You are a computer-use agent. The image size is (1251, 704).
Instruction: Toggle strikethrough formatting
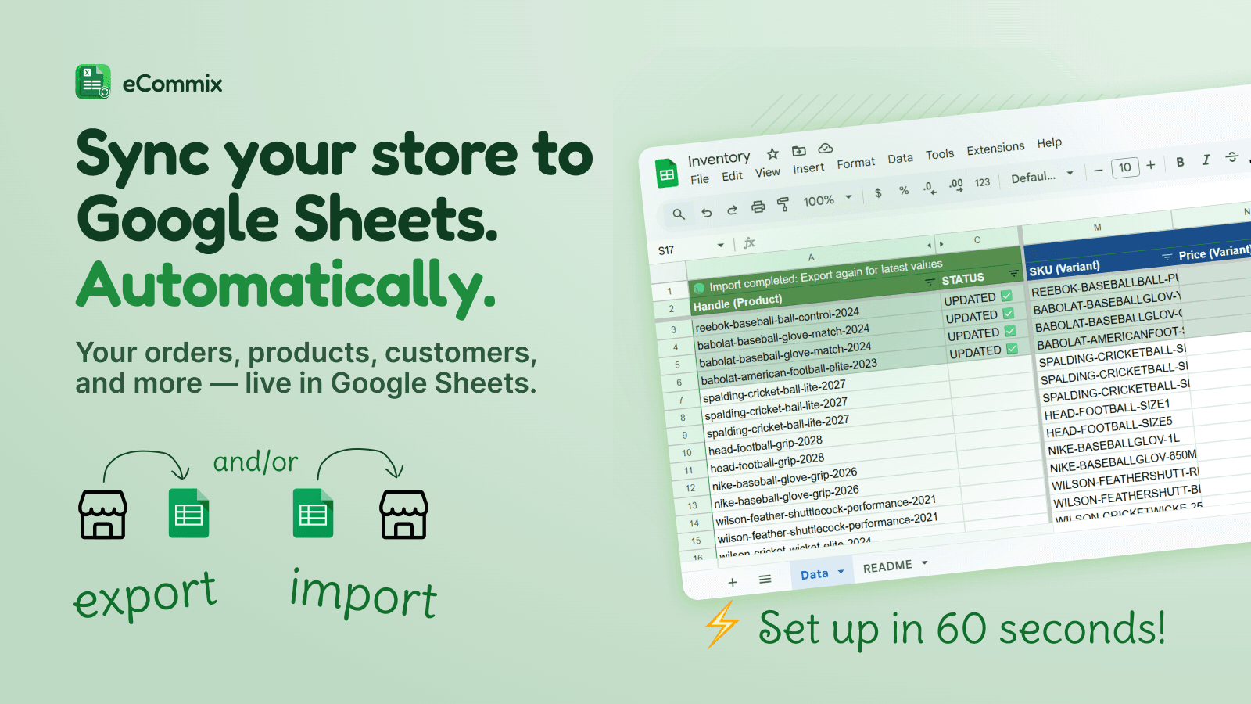[x=1231, y=157]
